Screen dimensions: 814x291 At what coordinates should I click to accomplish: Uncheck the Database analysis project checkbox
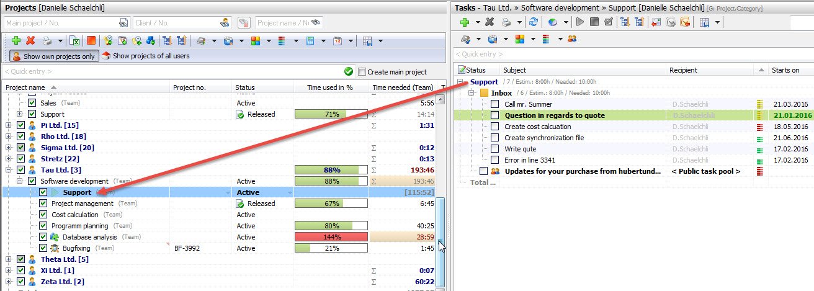(x=43, y=237)
